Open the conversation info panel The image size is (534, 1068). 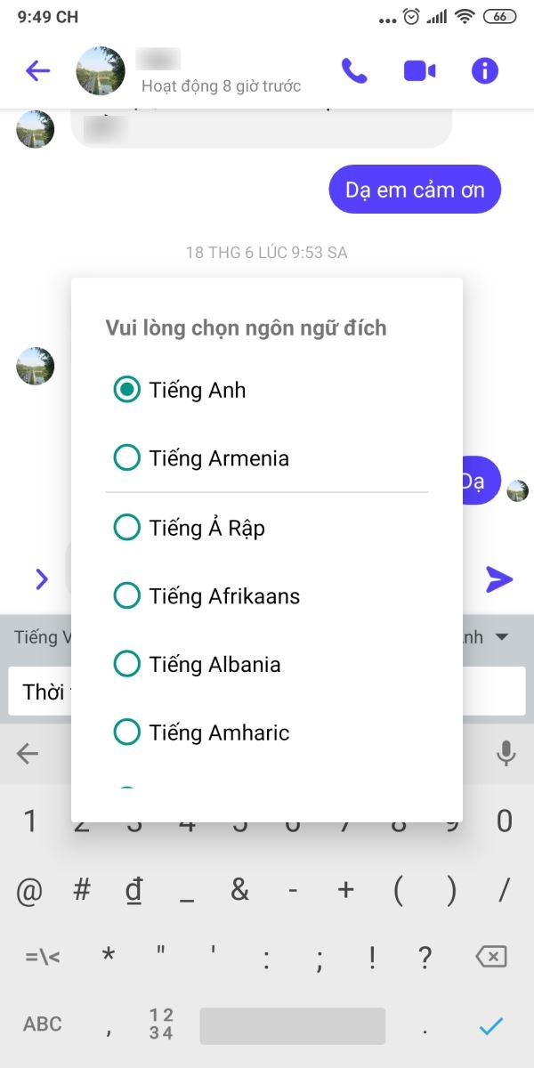[x=483, y=69]
